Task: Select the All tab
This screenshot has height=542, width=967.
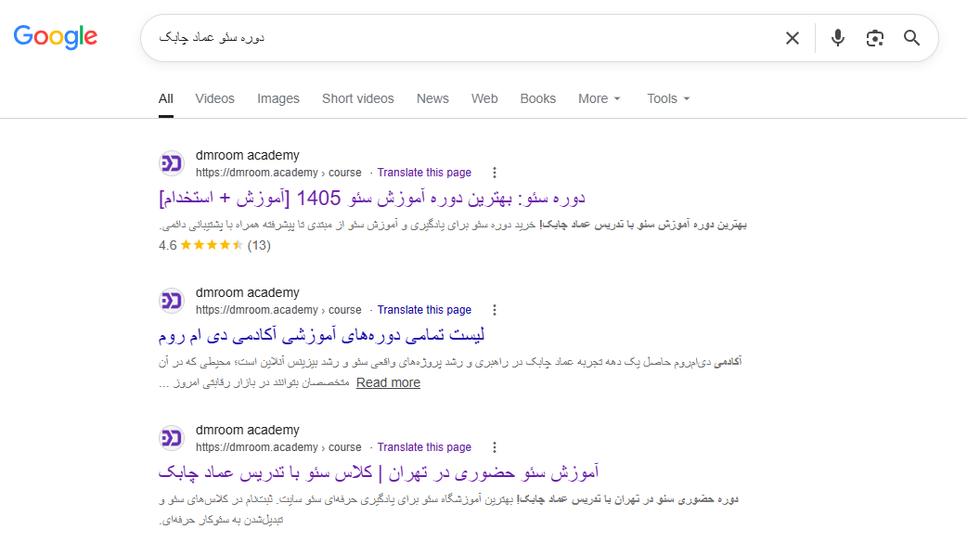Action: pos(166,98)
